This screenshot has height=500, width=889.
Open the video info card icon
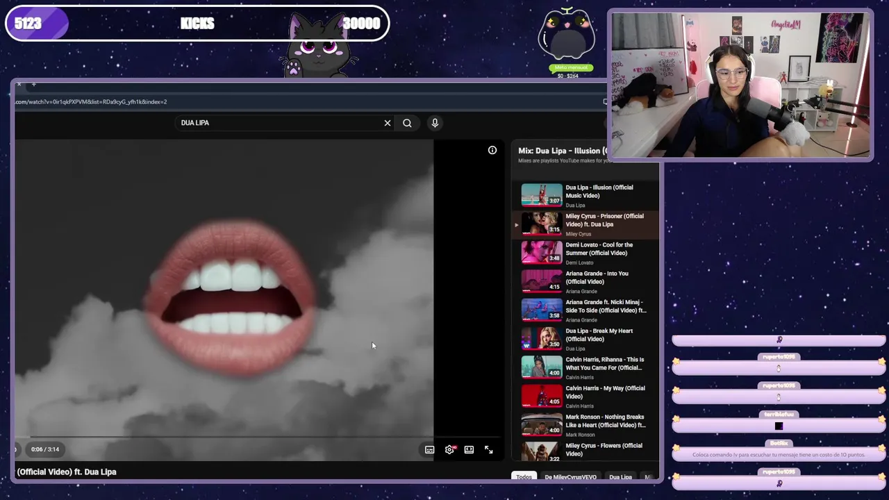[492, 150]
